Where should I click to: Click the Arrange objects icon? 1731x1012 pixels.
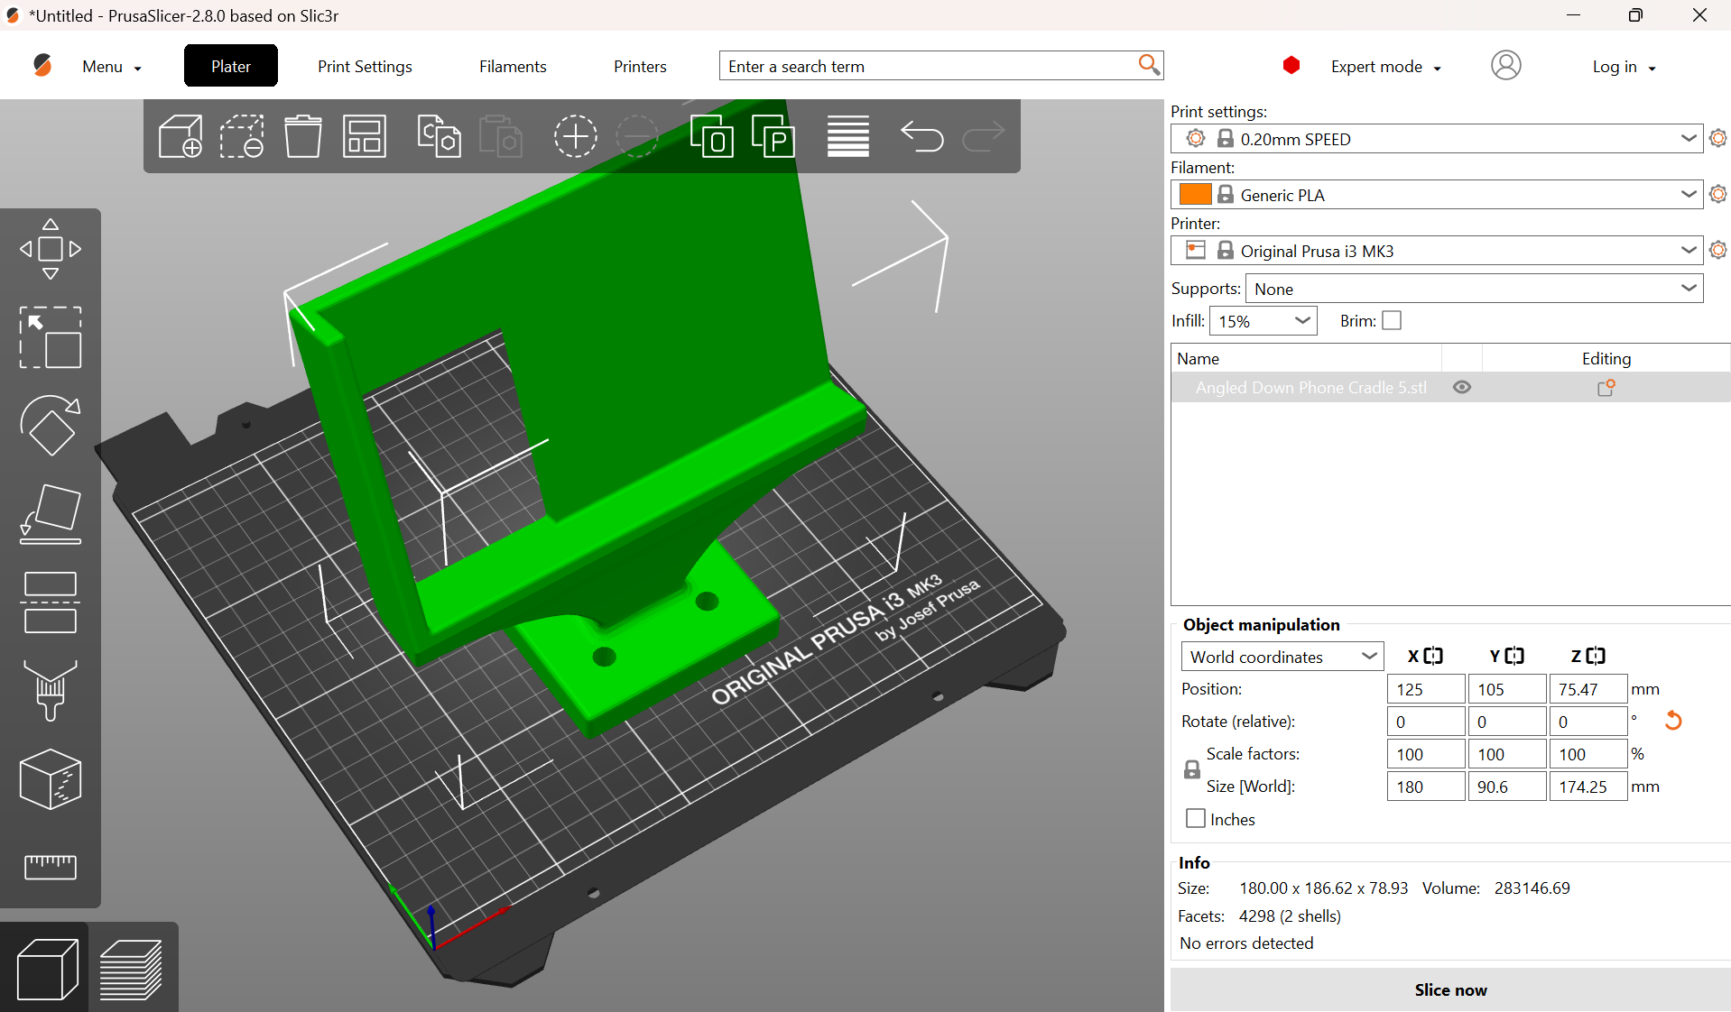[365, 136]
